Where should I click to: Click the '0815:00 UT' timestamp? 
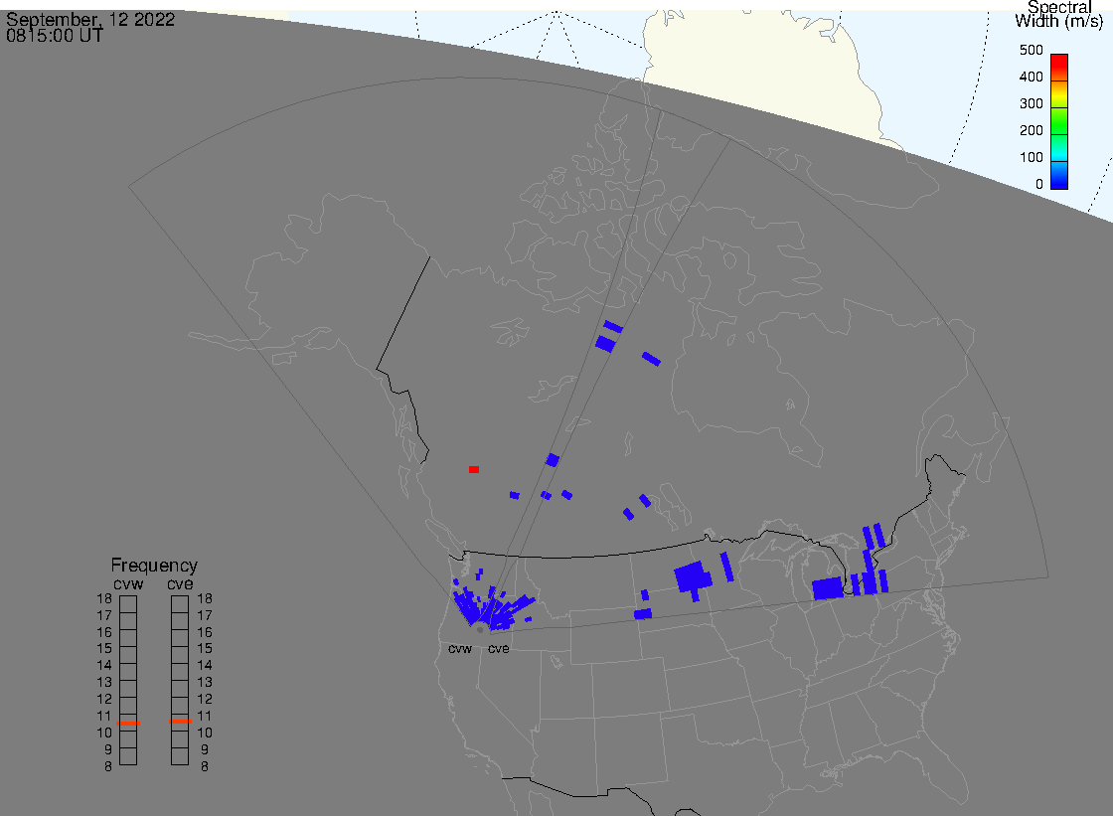click(x=55, y=36)
